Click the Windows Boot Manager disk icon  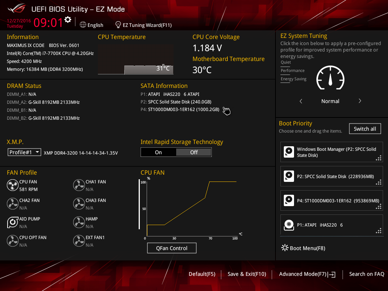point(289,152)
